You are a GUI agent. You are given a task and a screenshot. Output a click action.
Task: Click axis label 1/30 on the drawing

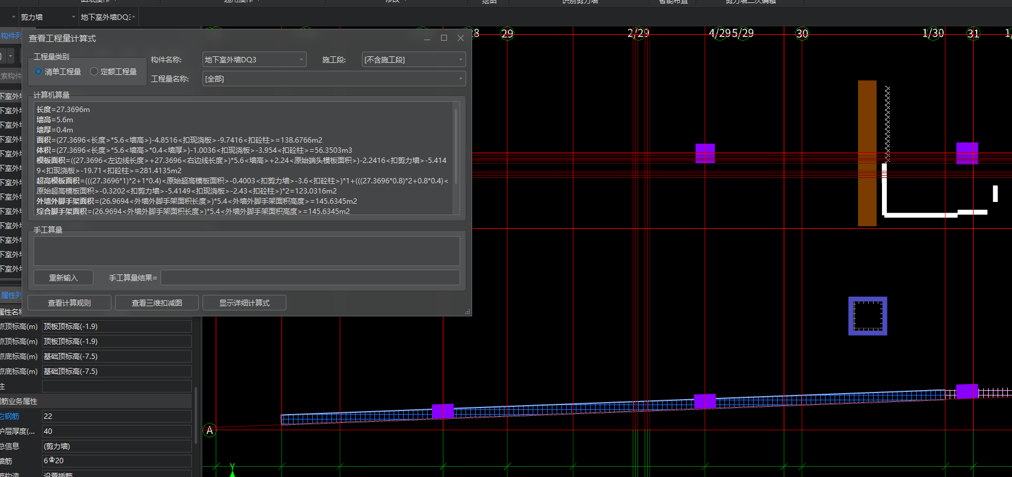(x=933, y=34)
